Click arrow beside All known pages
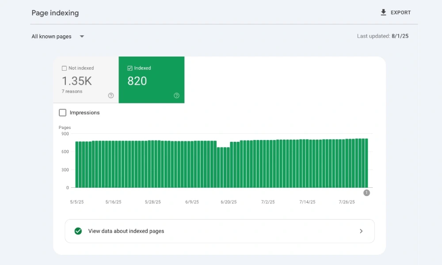This screenshot has height=265, width=442. (82, 37)
